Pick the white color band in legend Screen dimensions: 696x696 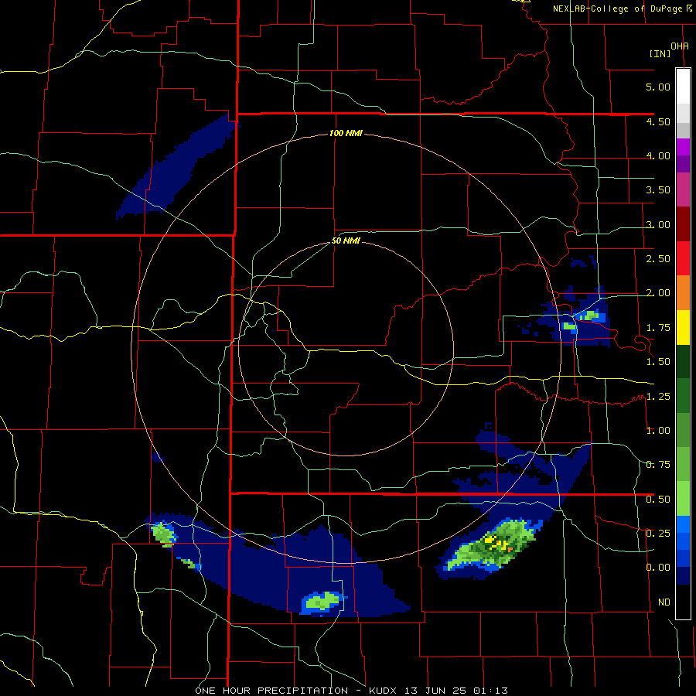683,87
